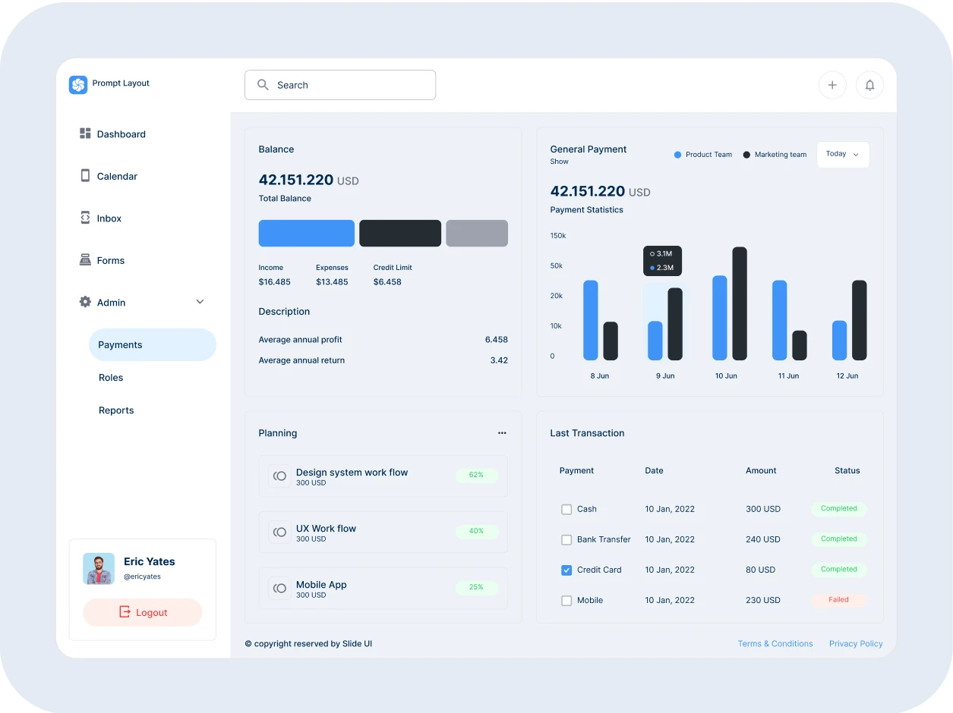Viewport: 953px width, 713px height.
Task: Open the Dashboard section icon
Action: pyautogui.click(x=85, y=133)
